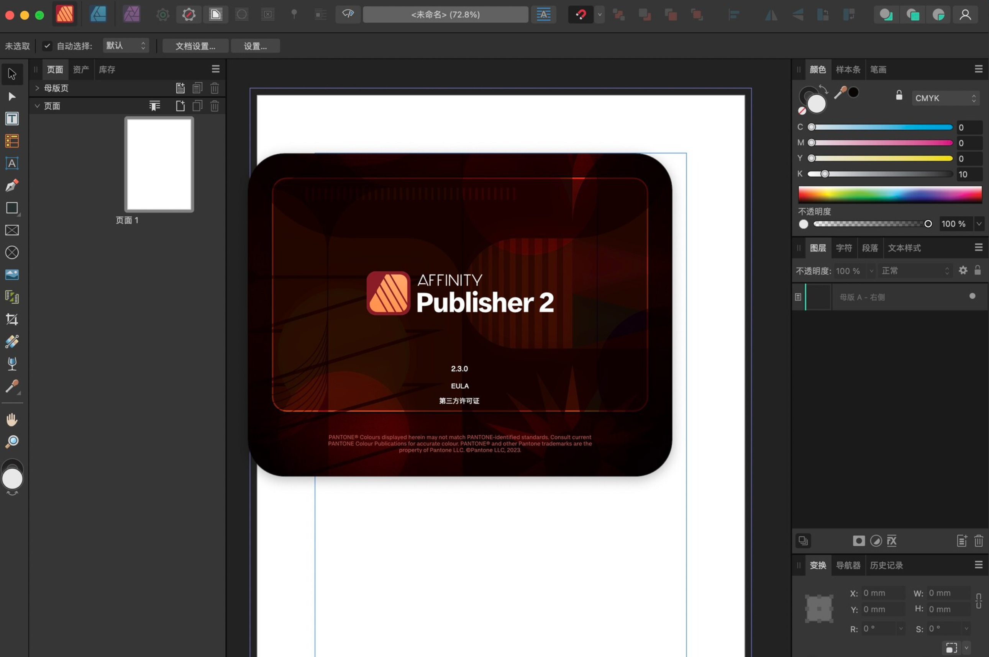989x657 pixels.
Task: Select the Frame Text tool
Action: pos(12,119)
